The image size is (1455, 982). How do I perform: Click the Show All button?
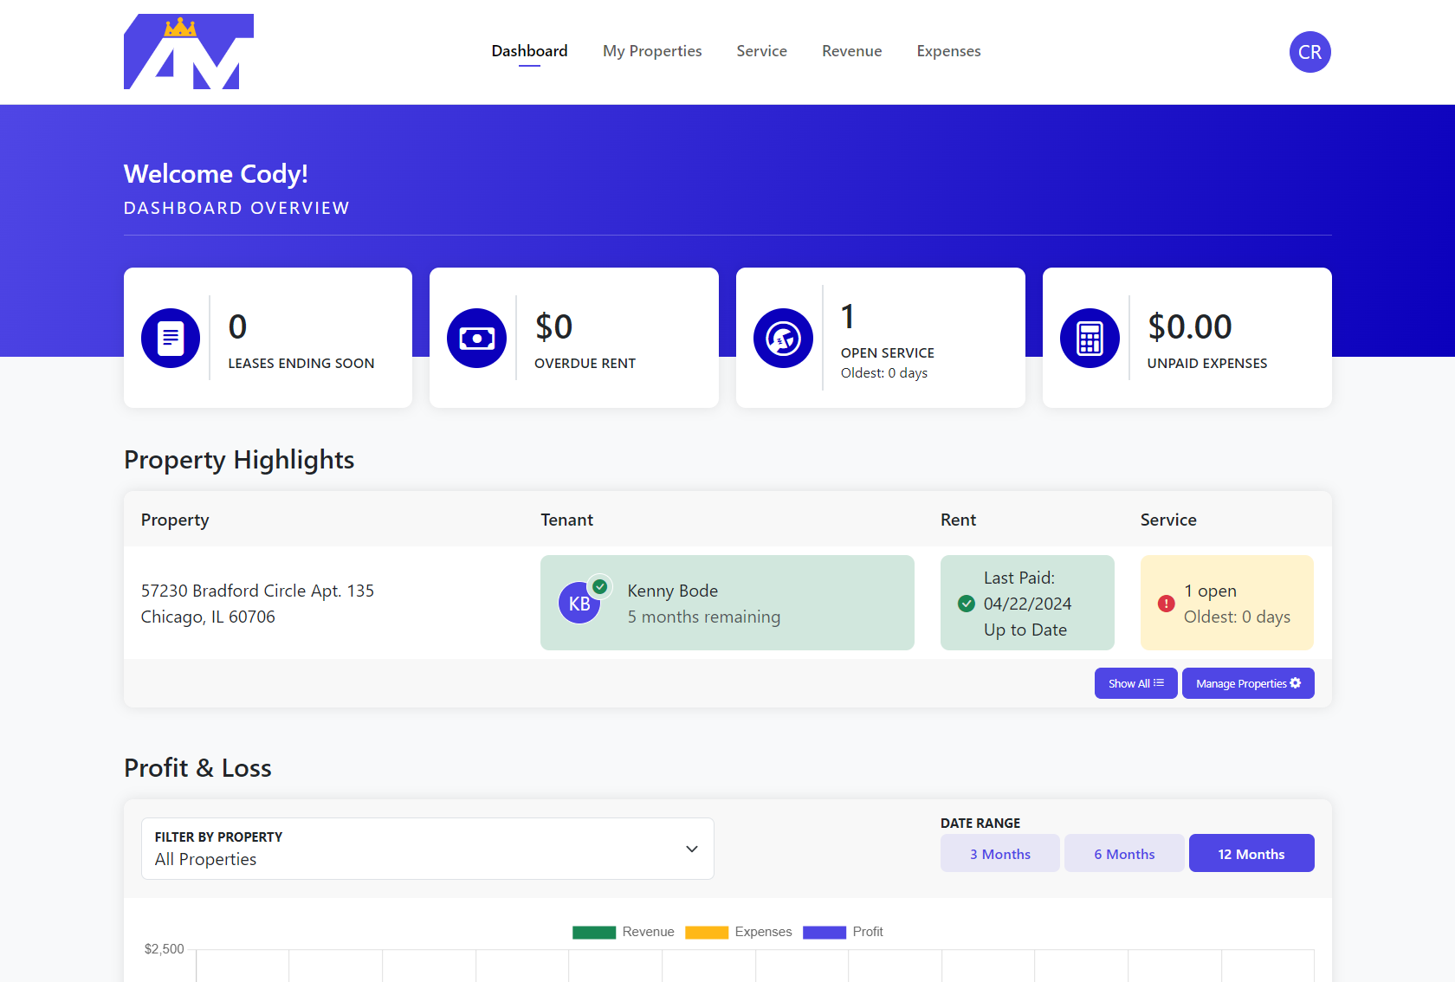pyautogui.click(x=1135, y=683)
